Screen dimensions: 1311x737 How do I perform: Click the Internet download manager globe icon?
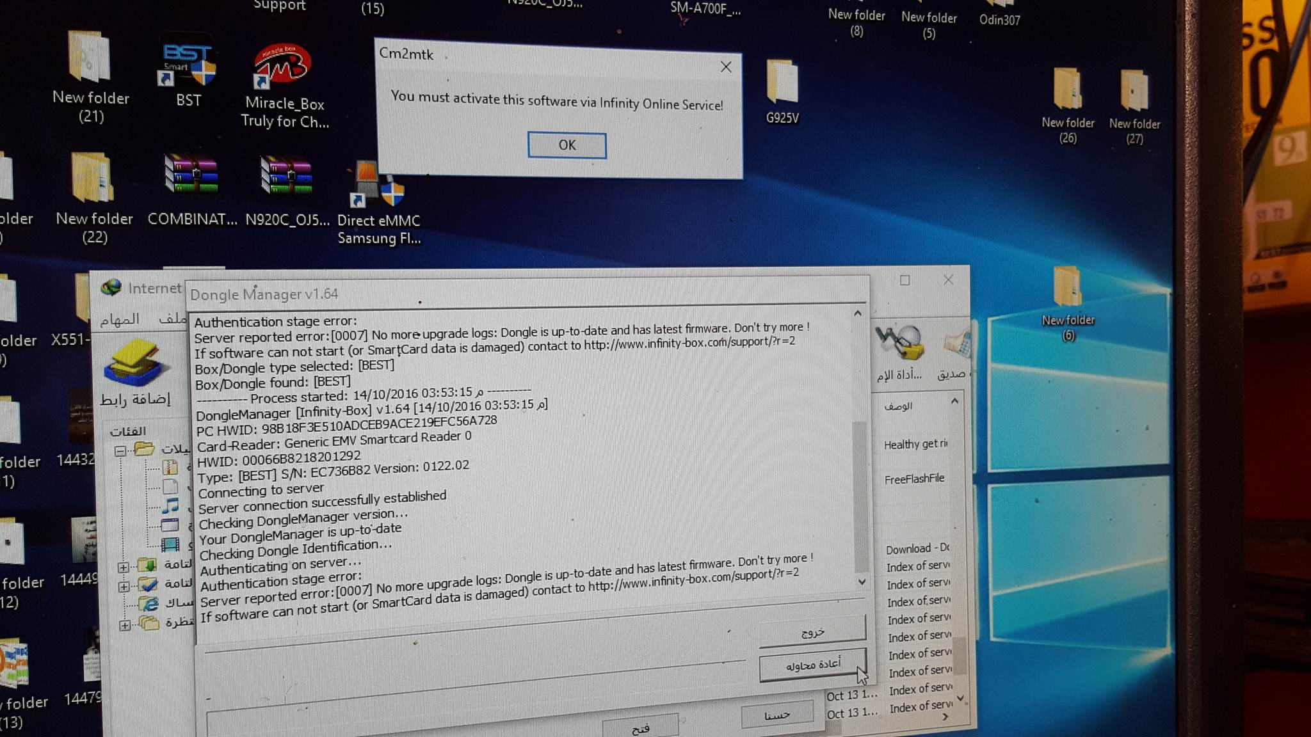[x=111, y=288]
